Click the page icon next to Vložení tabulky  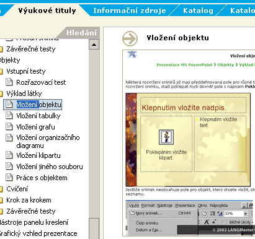tap(9, 115)
